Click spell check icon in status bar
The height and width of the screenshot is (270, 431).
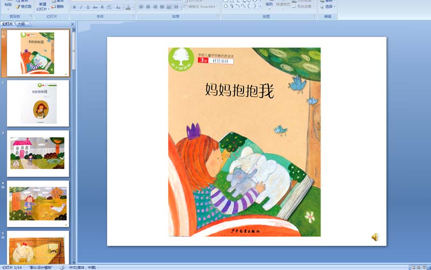[62, 267]
